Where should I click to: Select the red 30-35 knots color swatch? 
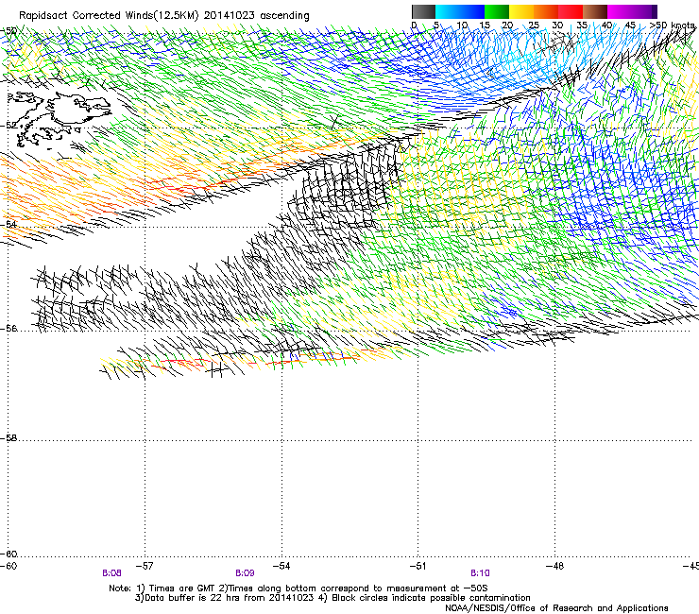tap(571, 11)
